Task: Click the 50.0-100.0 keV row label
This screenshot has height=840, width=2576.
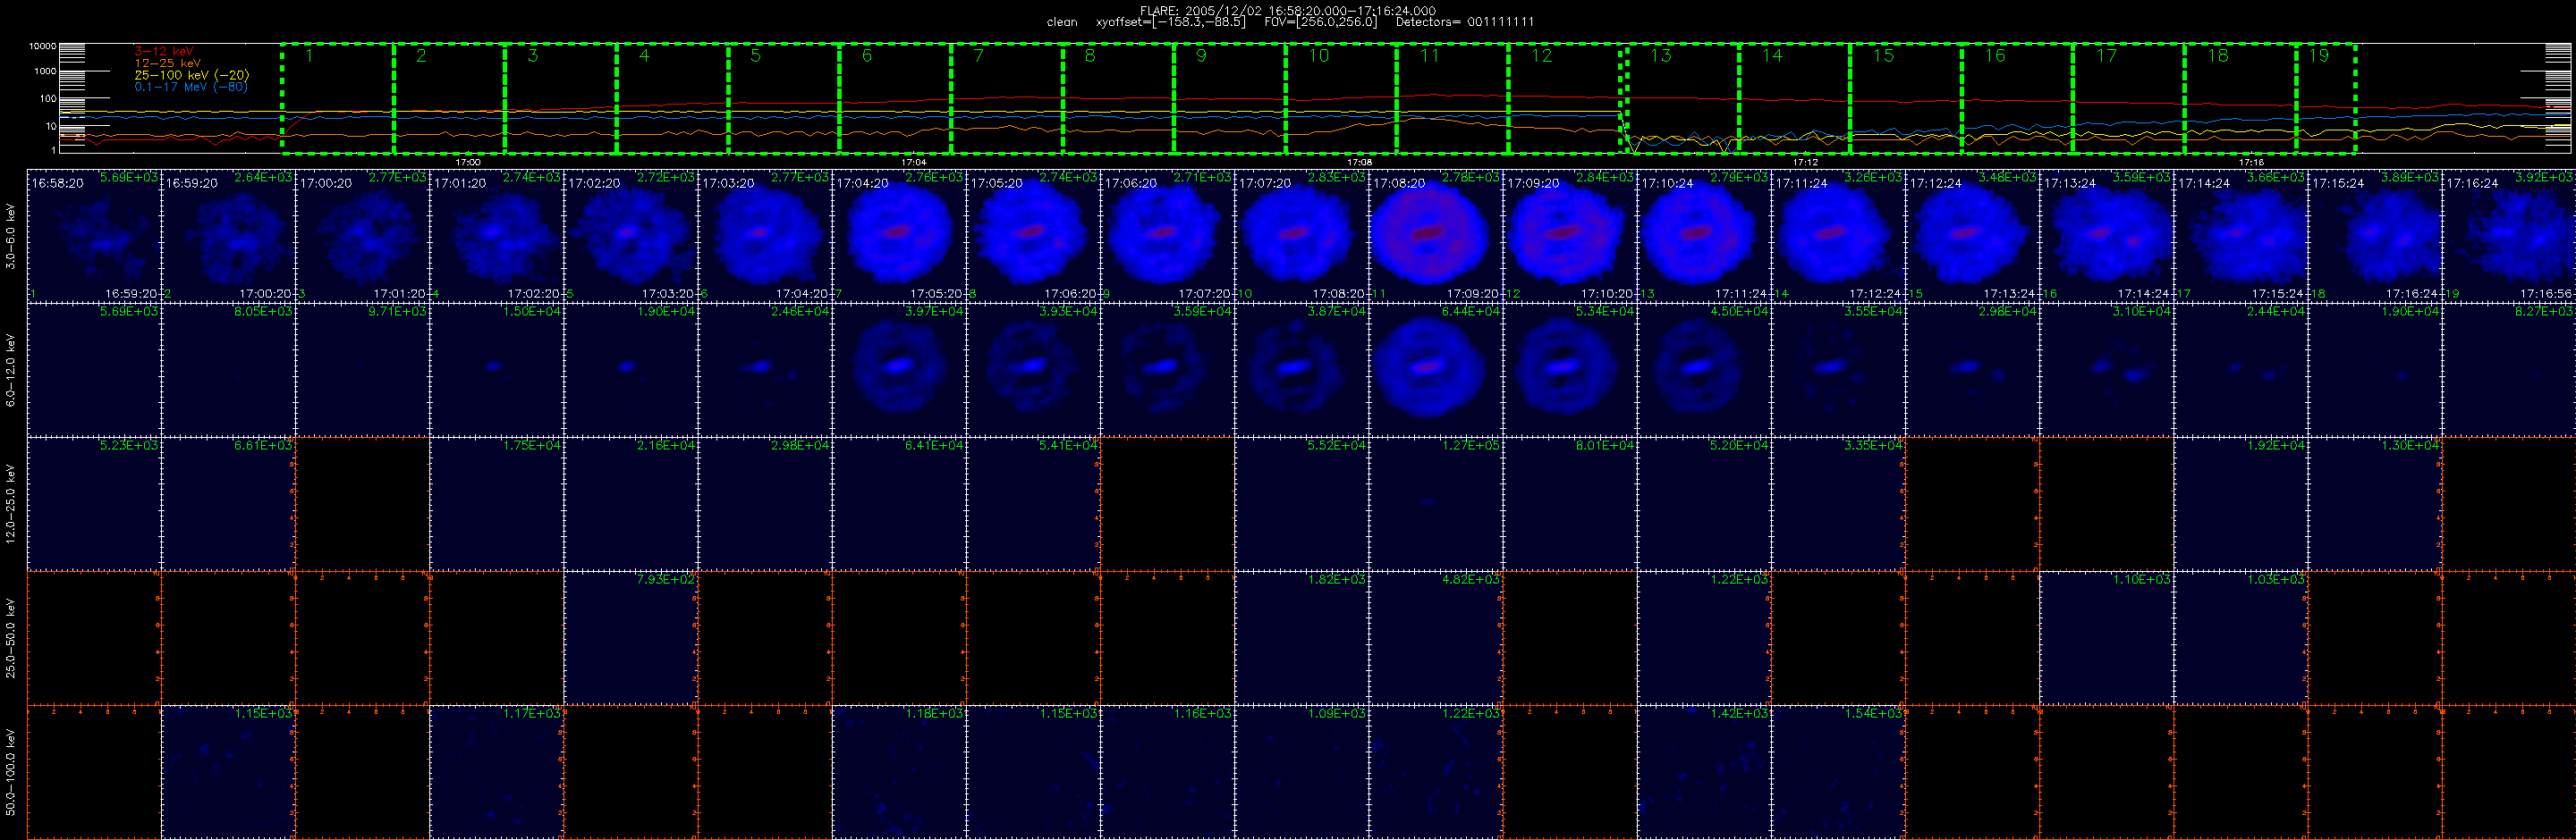Action: click(x=11, y=772)
